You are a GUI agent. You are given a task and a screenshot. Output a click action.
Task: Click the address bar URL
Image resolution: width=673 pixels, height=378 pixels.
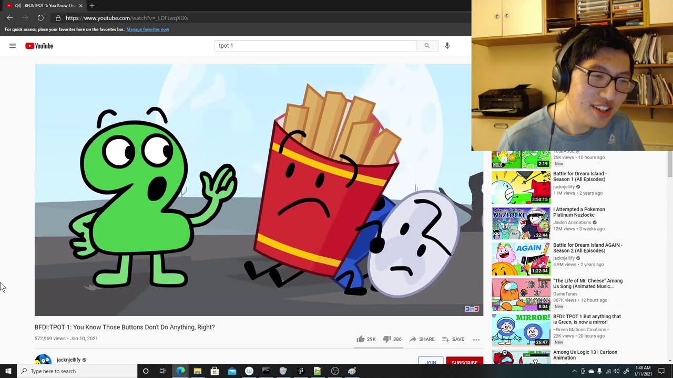(x=127, y=18)
